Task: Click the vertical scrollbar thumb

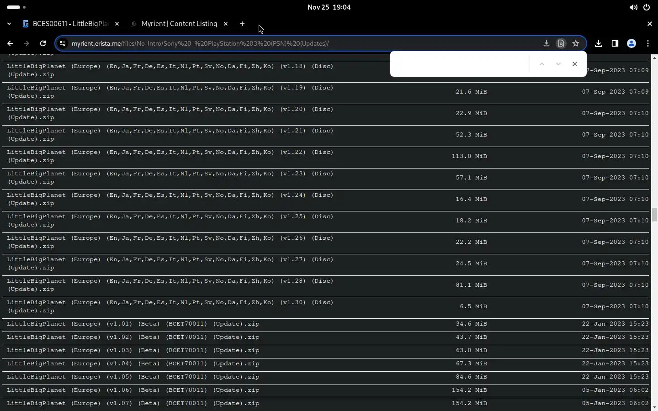Action: tap(654, 214)
